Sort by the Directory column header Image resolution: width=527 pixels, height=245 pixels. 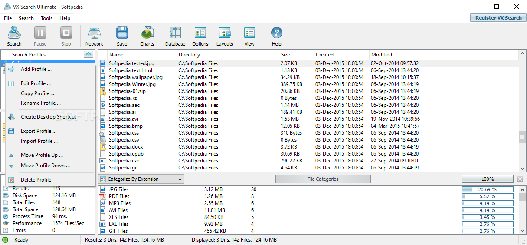click(x=228, y=55)
